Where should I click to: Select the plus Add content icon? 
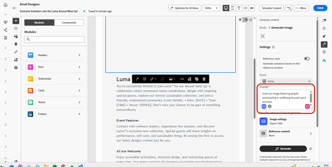pos(16,21)
